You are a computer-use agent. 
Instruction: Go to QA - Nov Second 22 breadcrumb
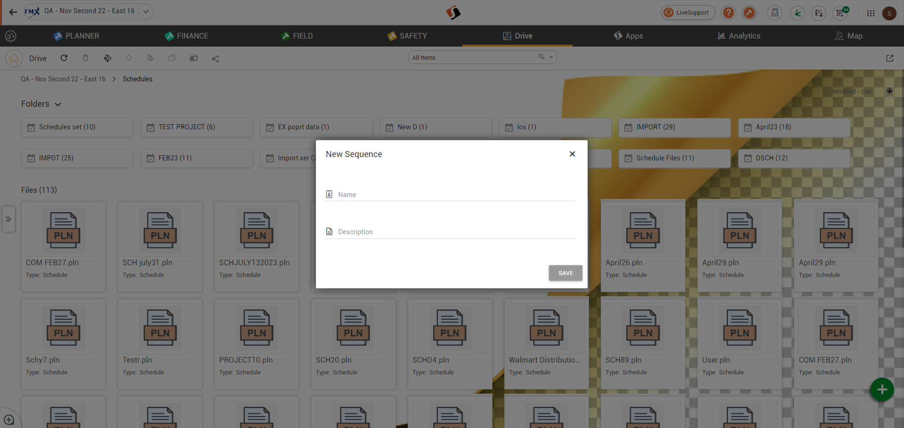pos(63,79)
